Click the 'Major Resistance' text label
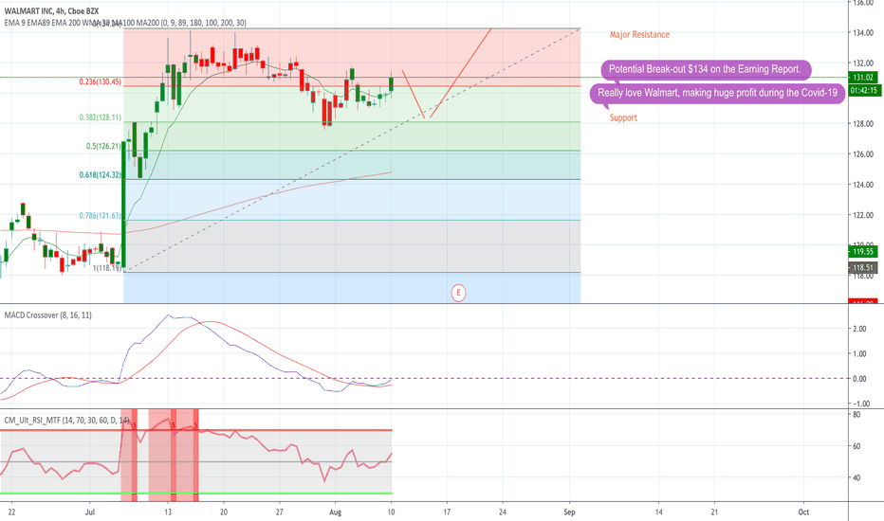 pos(639,35)
